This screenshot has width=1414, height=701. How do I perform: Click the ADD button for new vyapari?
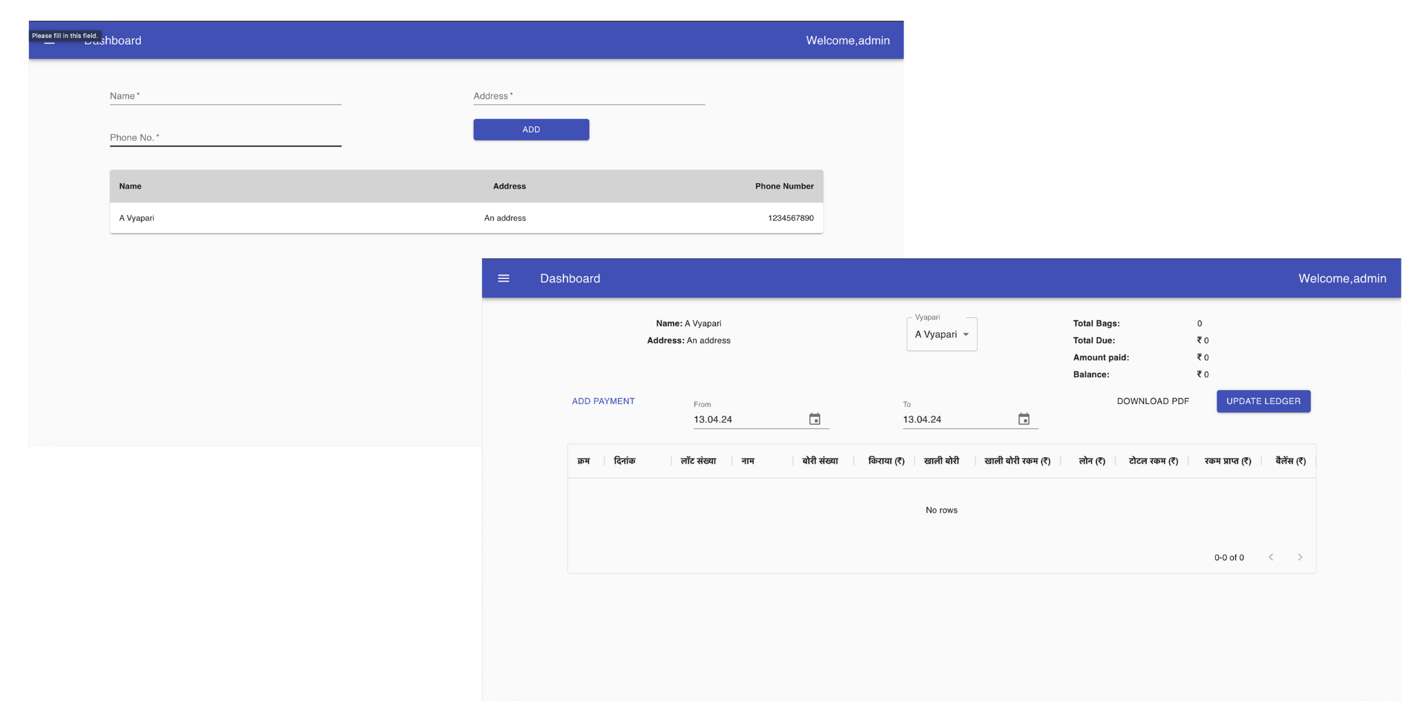click(531, 130)
